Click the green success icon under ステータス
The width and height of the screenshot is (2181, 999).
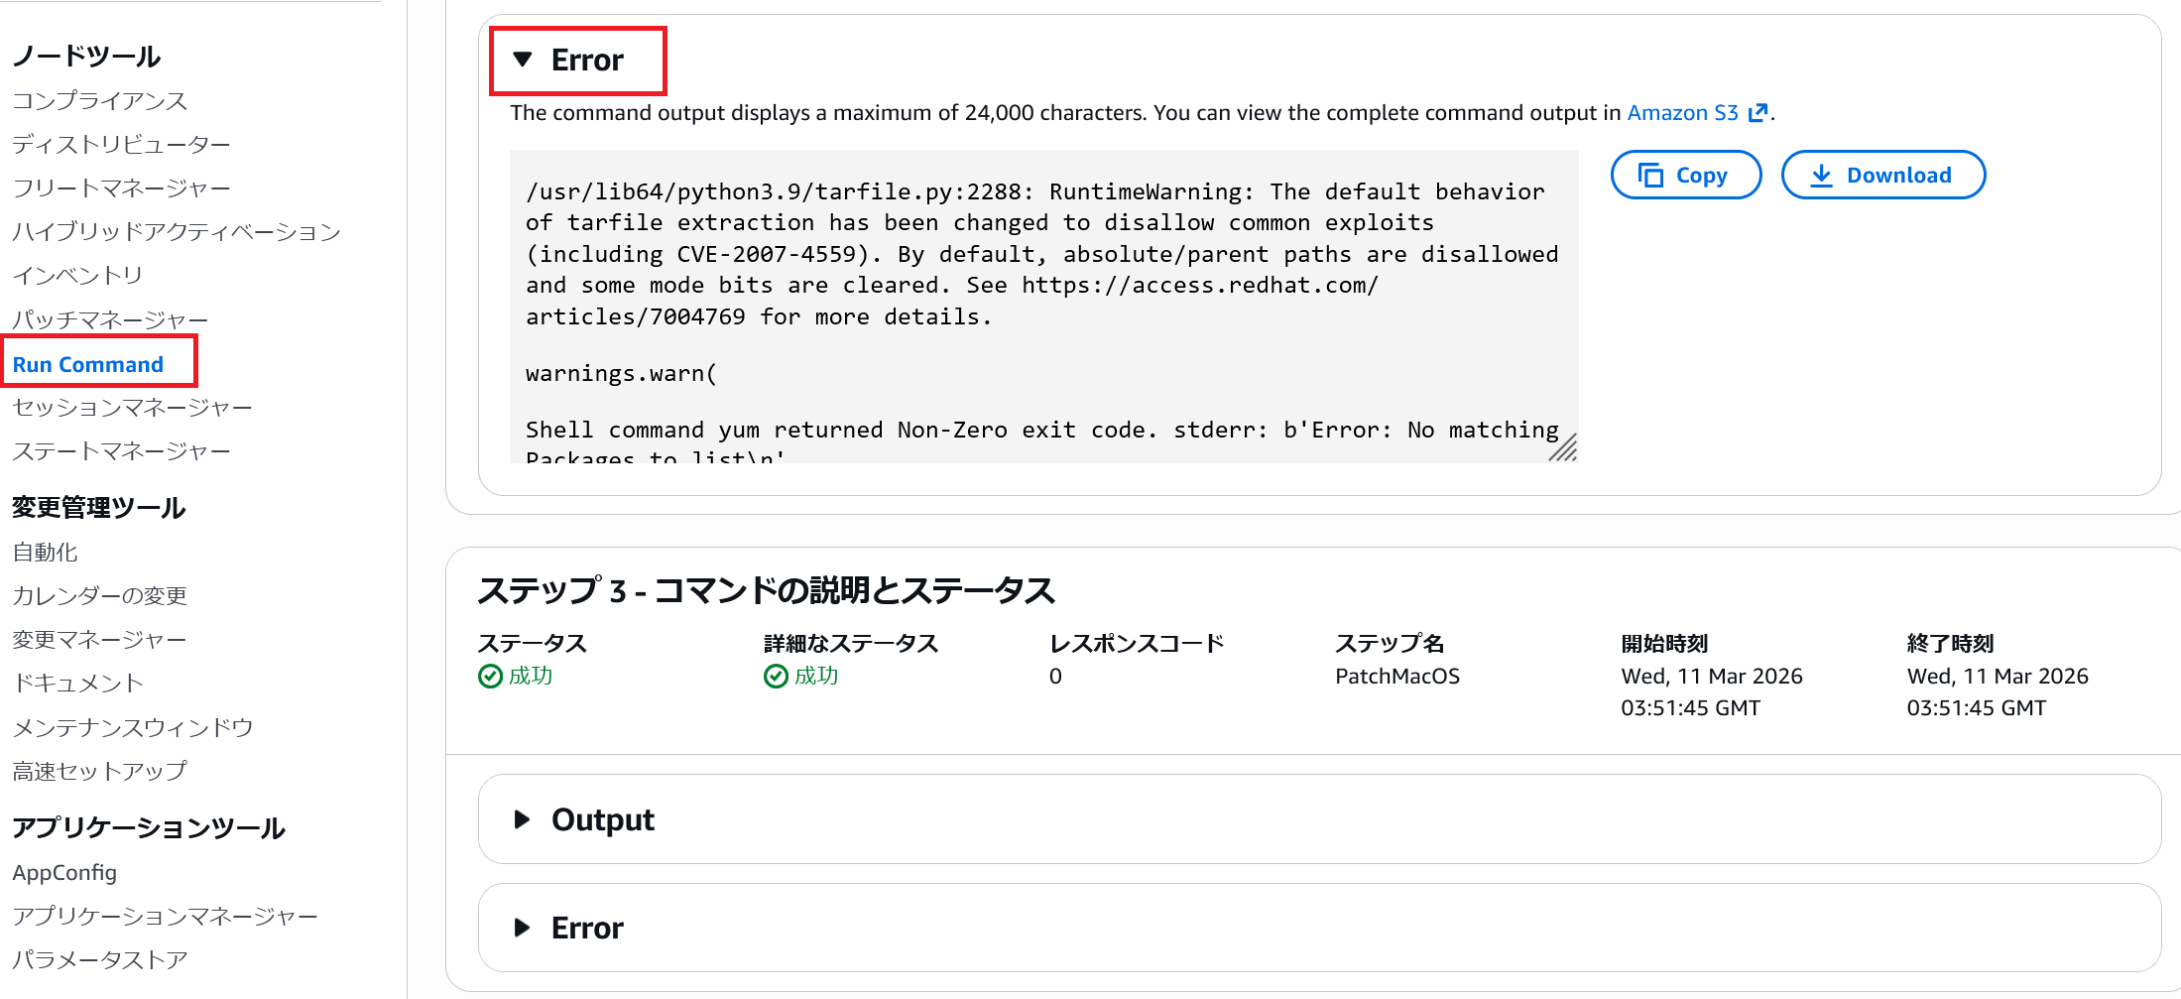tap(490, 677)
